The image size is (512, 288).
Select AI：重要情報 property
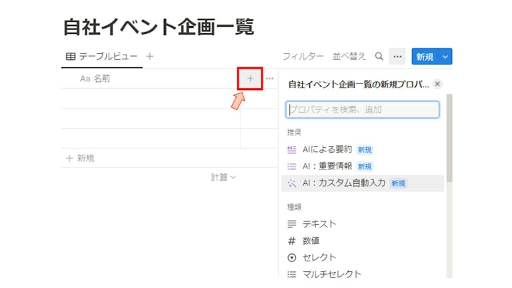[363, 166]
